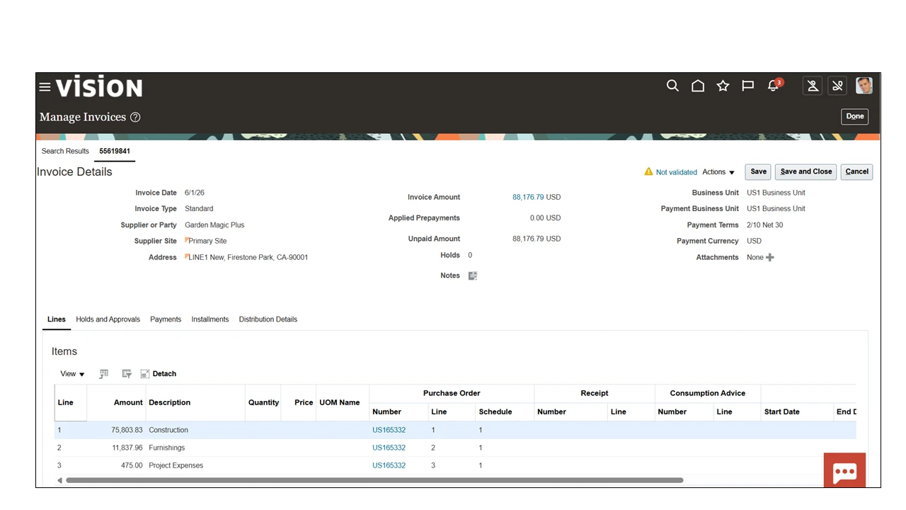Click the Not validated warning icon

(648, 171)
